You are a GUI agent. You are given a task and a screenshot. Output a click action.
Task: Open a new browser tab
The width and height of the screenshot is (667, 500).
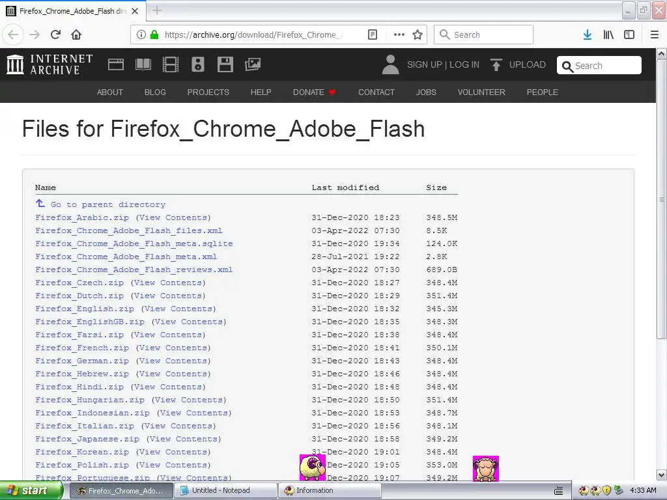click(x=156, y=10)
